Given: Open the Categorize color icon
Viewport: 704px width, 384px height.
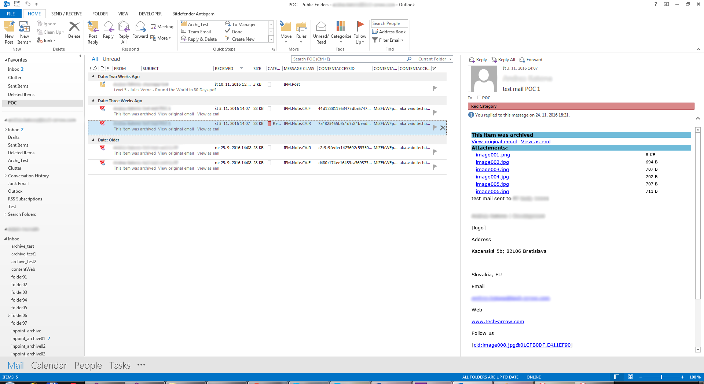Looking at the screenshot, I should pos(341,27).
